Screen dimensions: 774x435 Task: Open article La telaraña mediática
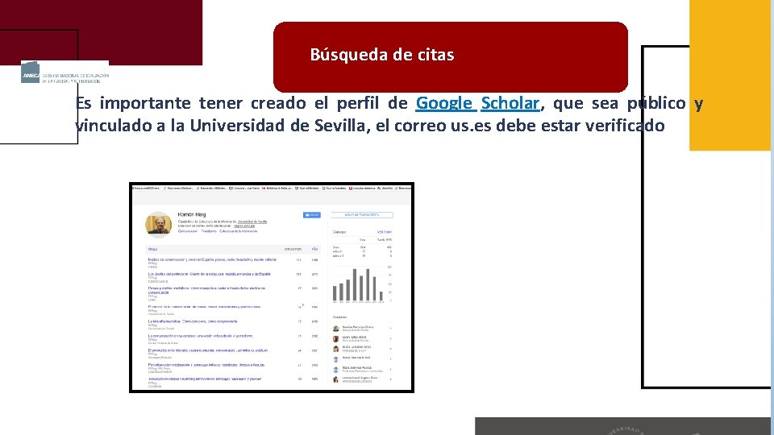(193, 321)
